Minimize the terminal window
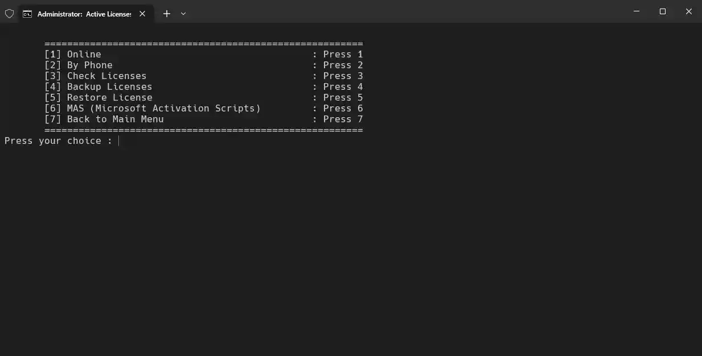The image size is (702, 356). (x=637, y=11)
